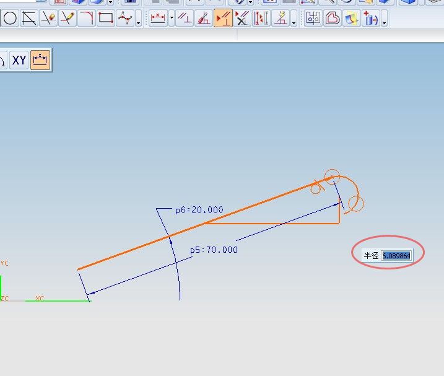The width and height of the screenshot is (444, 376).
Task: Click the YC axis label
Action: tap(4, 263)
